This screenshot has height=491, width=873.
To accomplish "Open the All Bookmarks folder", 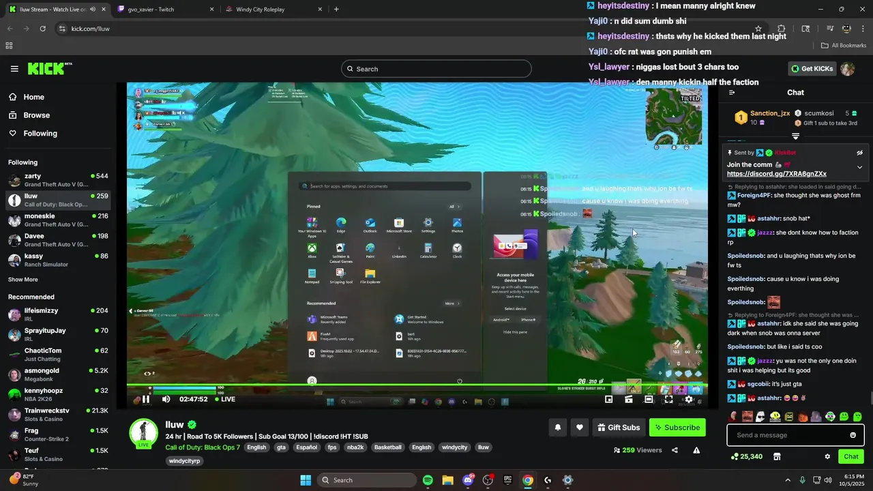I will coord(844,46).
